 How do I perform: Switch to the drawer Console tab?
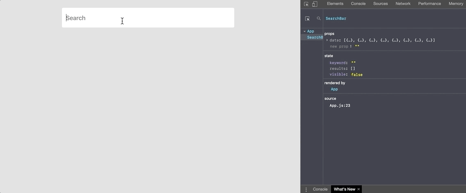(x=320, y=189)
